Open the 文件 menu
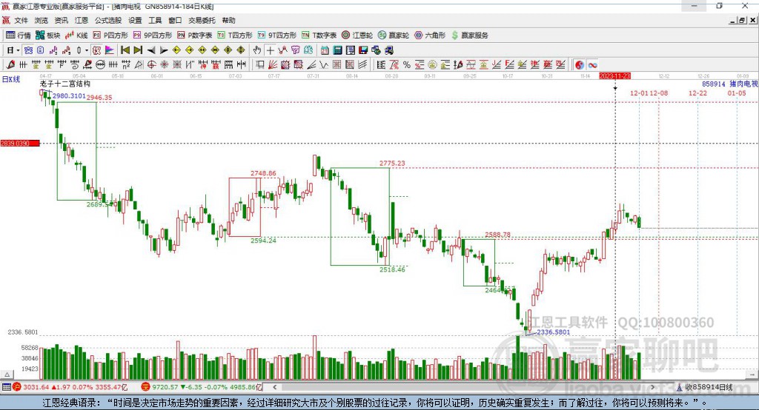Screen dimensions: 759x410 pyautogui.click(x=21, y=20)
